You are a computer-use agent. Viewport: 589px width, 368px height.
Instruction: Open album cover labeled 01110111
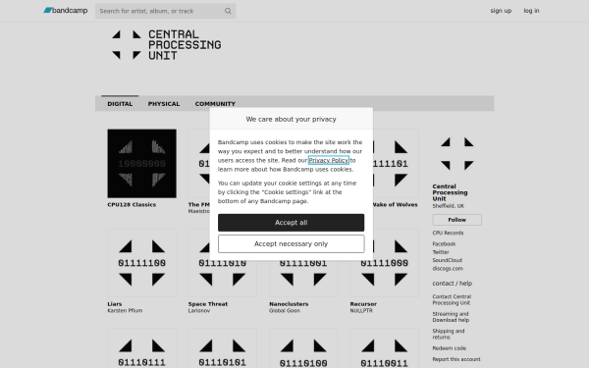[141, 348]
